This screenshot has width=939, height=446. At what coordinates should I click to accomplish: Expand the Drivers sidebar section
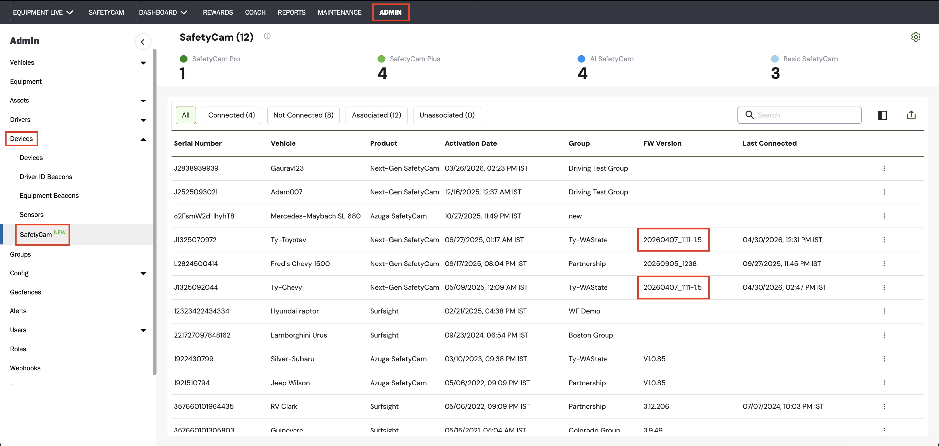tap(143, 120)
